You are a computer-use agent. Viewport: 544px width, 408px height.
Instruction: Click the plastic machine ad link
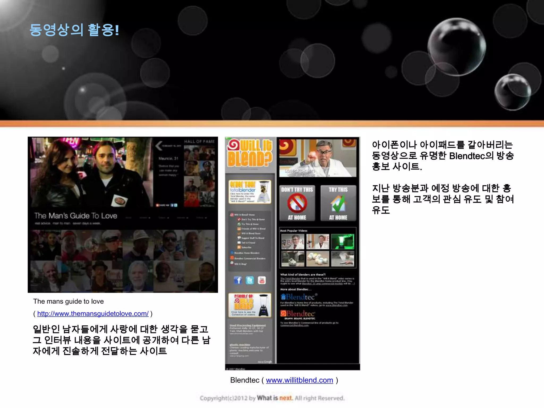[240, 345]
